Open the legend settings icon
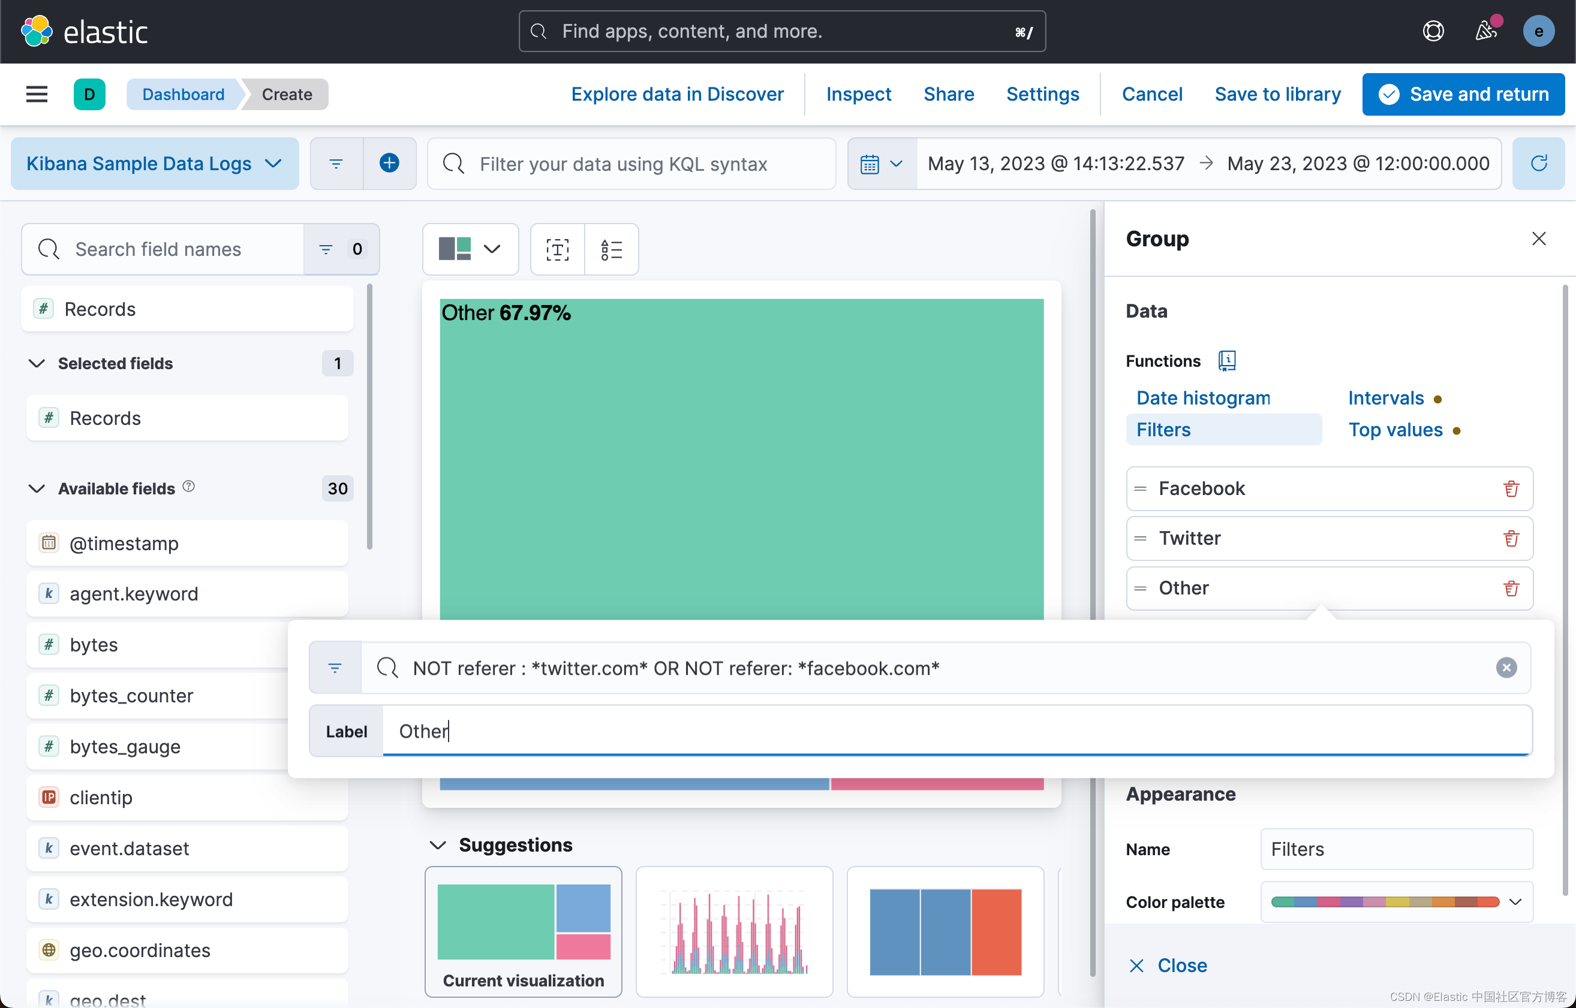 [x=612, y=249]
